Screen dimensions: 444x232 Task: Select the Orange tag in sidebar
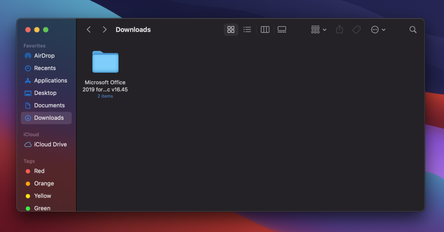point(44,184)
